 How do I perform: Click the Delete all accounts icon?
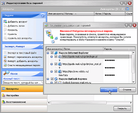pyautogui.click(x=5, y=38)
